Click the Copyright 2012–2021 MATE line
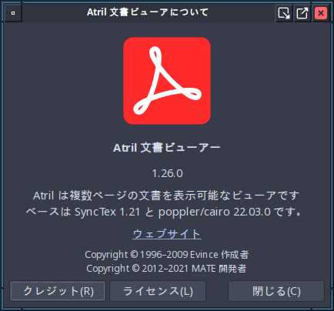This screenshot has height=311, width=334. point(166,269)
